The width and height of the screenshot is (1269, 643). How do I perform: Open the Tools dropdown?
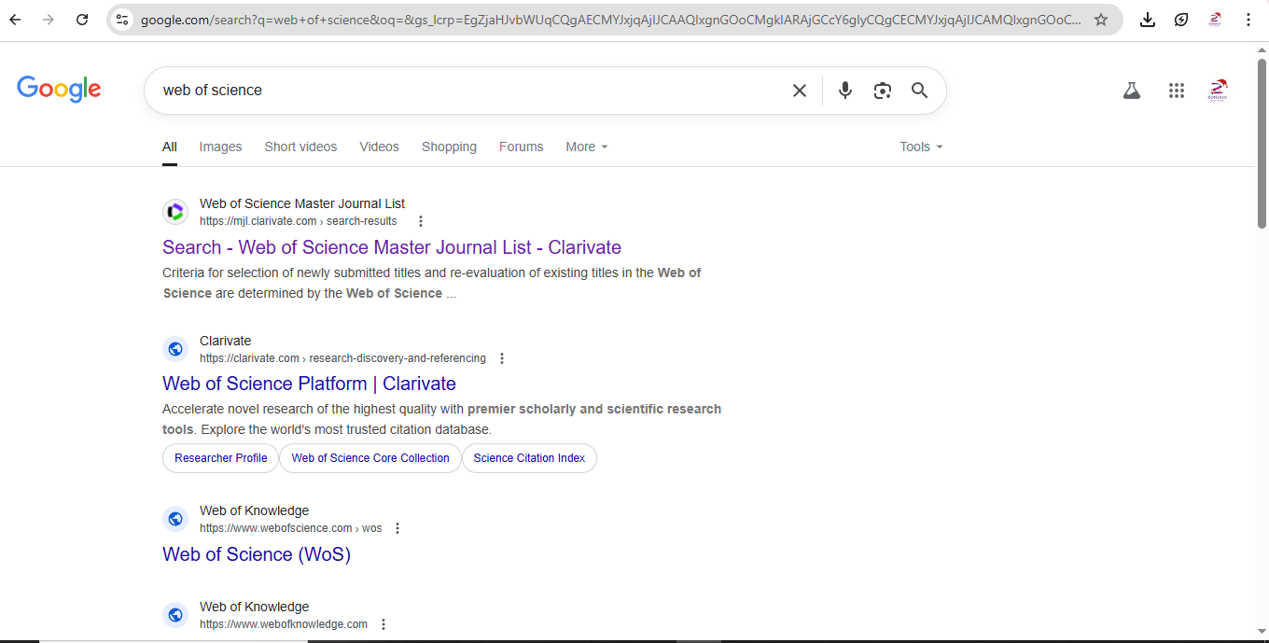click(x=920, y=147)
